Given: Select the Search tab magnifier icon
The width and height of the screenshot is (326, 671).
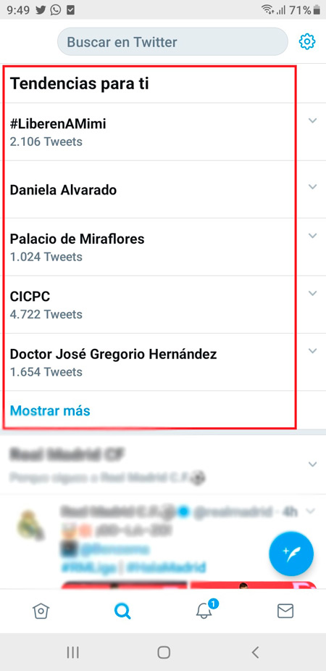Looking at the screenshot, I should point(122,611).
